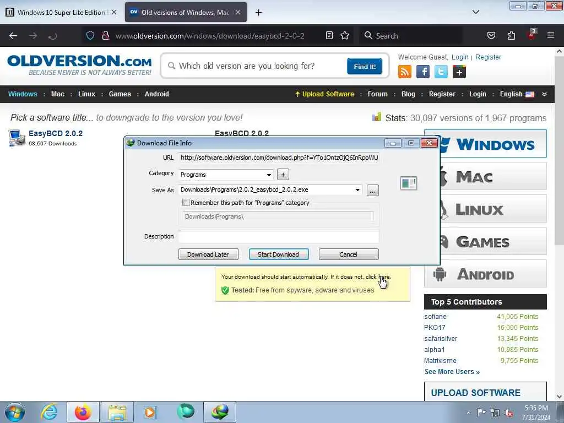Image resolution: width=564 pixels, height=423 pixels.
Task: Open the Linux nav menu item
Action: 86,94
